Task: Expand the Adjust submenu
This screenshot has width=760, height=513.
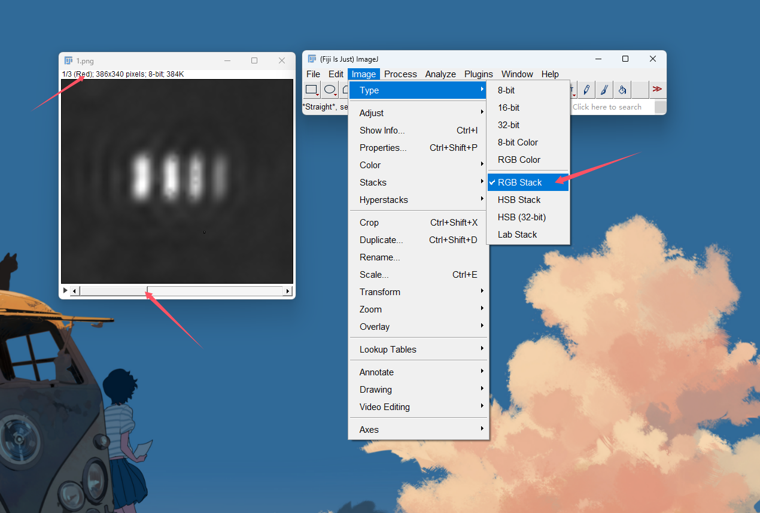Action: coord(419,113)
